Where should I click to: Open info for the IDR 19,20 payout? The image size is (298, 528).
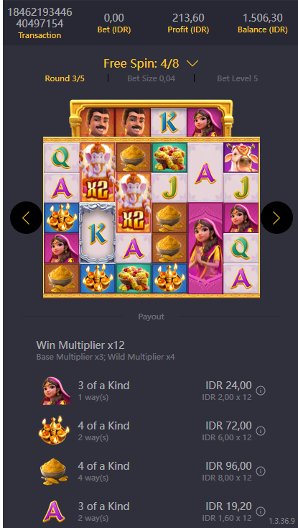[x=261, y=511]
